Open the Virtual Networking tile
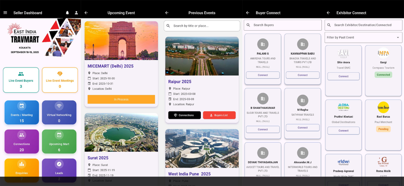This screenshot has width=404, height=186. [59, 112]
